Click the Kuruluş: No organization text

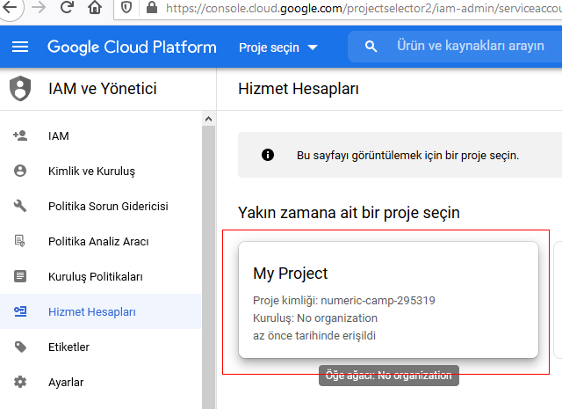click(315, 318)
